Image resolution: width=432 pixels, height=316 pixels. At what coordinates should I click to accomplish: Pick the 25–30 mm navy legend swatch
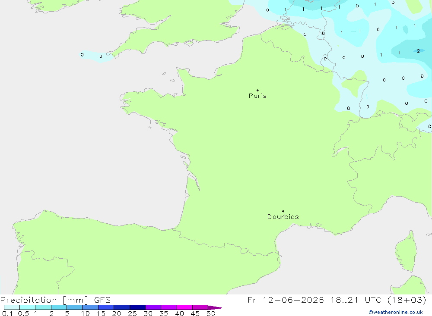137,307
